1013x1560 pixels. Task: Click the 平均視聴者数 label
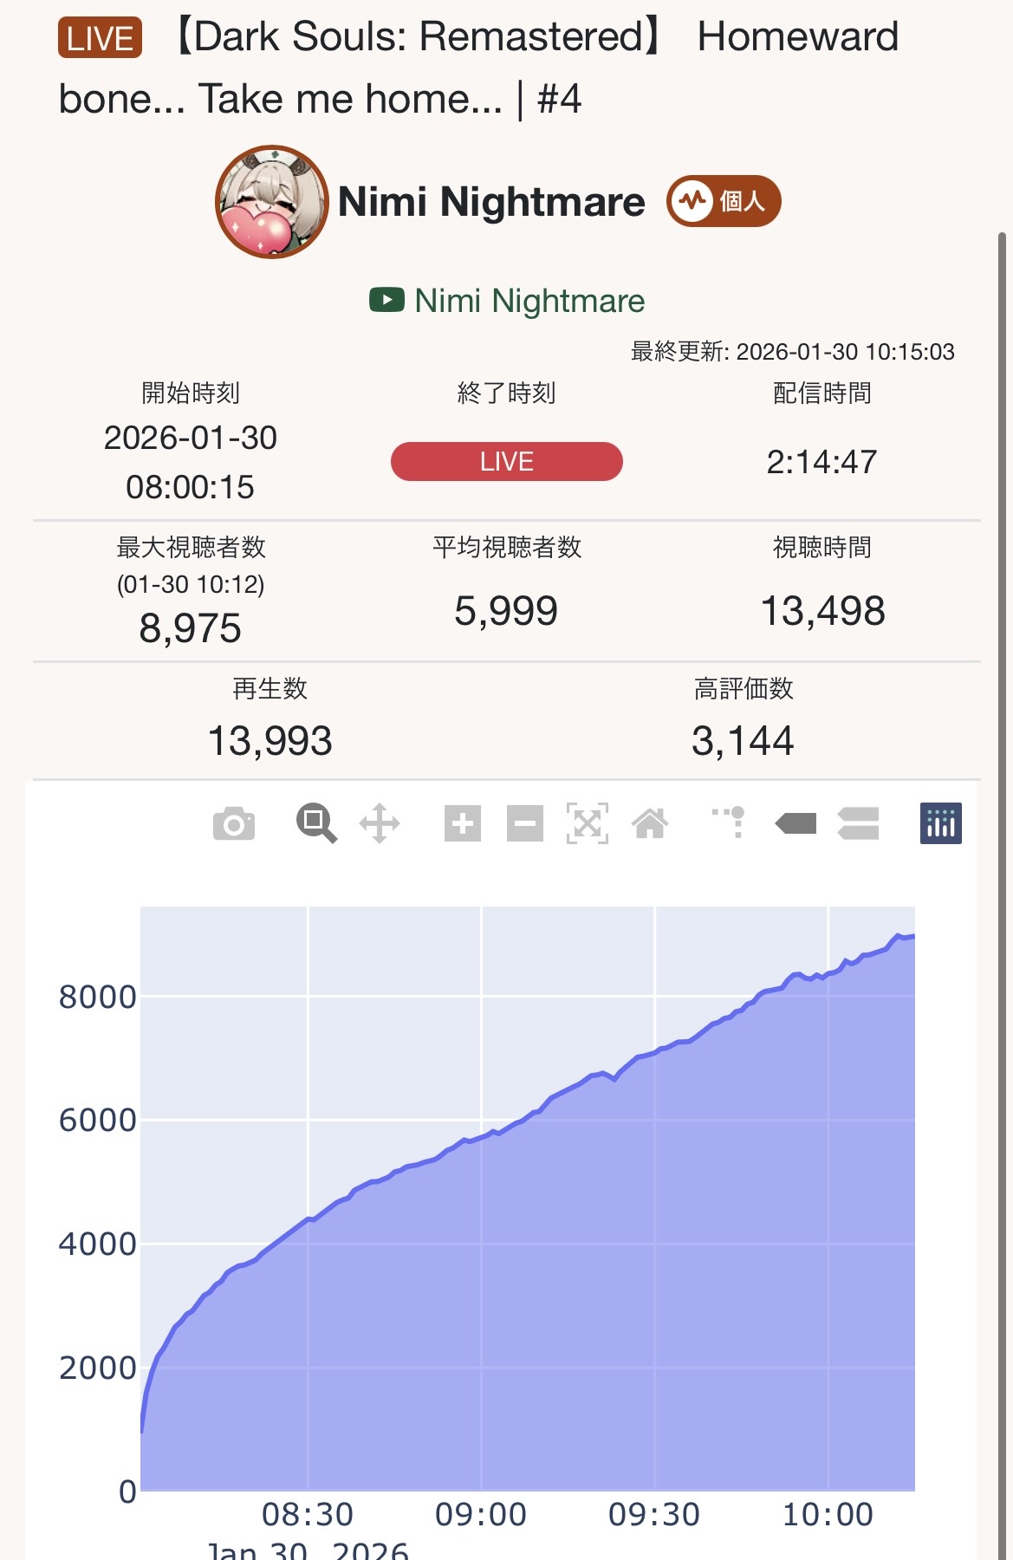click(507, 547)
